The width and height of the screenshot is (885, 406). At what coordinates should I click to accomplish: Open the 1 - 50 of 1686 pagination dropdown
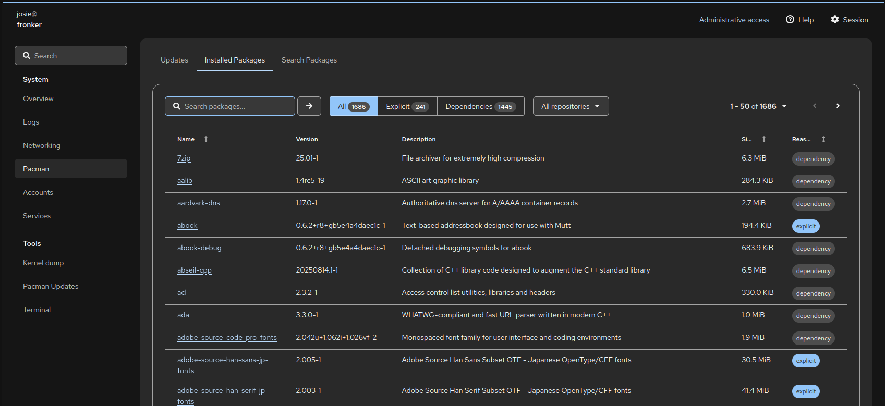click(x=758, y=106)
